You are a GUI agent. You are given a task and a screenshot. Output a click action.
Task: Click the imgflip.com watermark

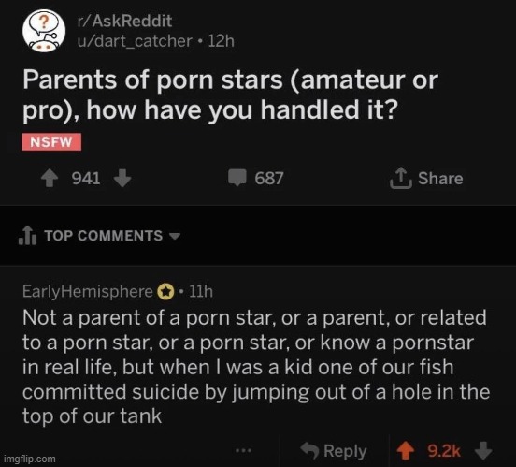coord(30,459)
